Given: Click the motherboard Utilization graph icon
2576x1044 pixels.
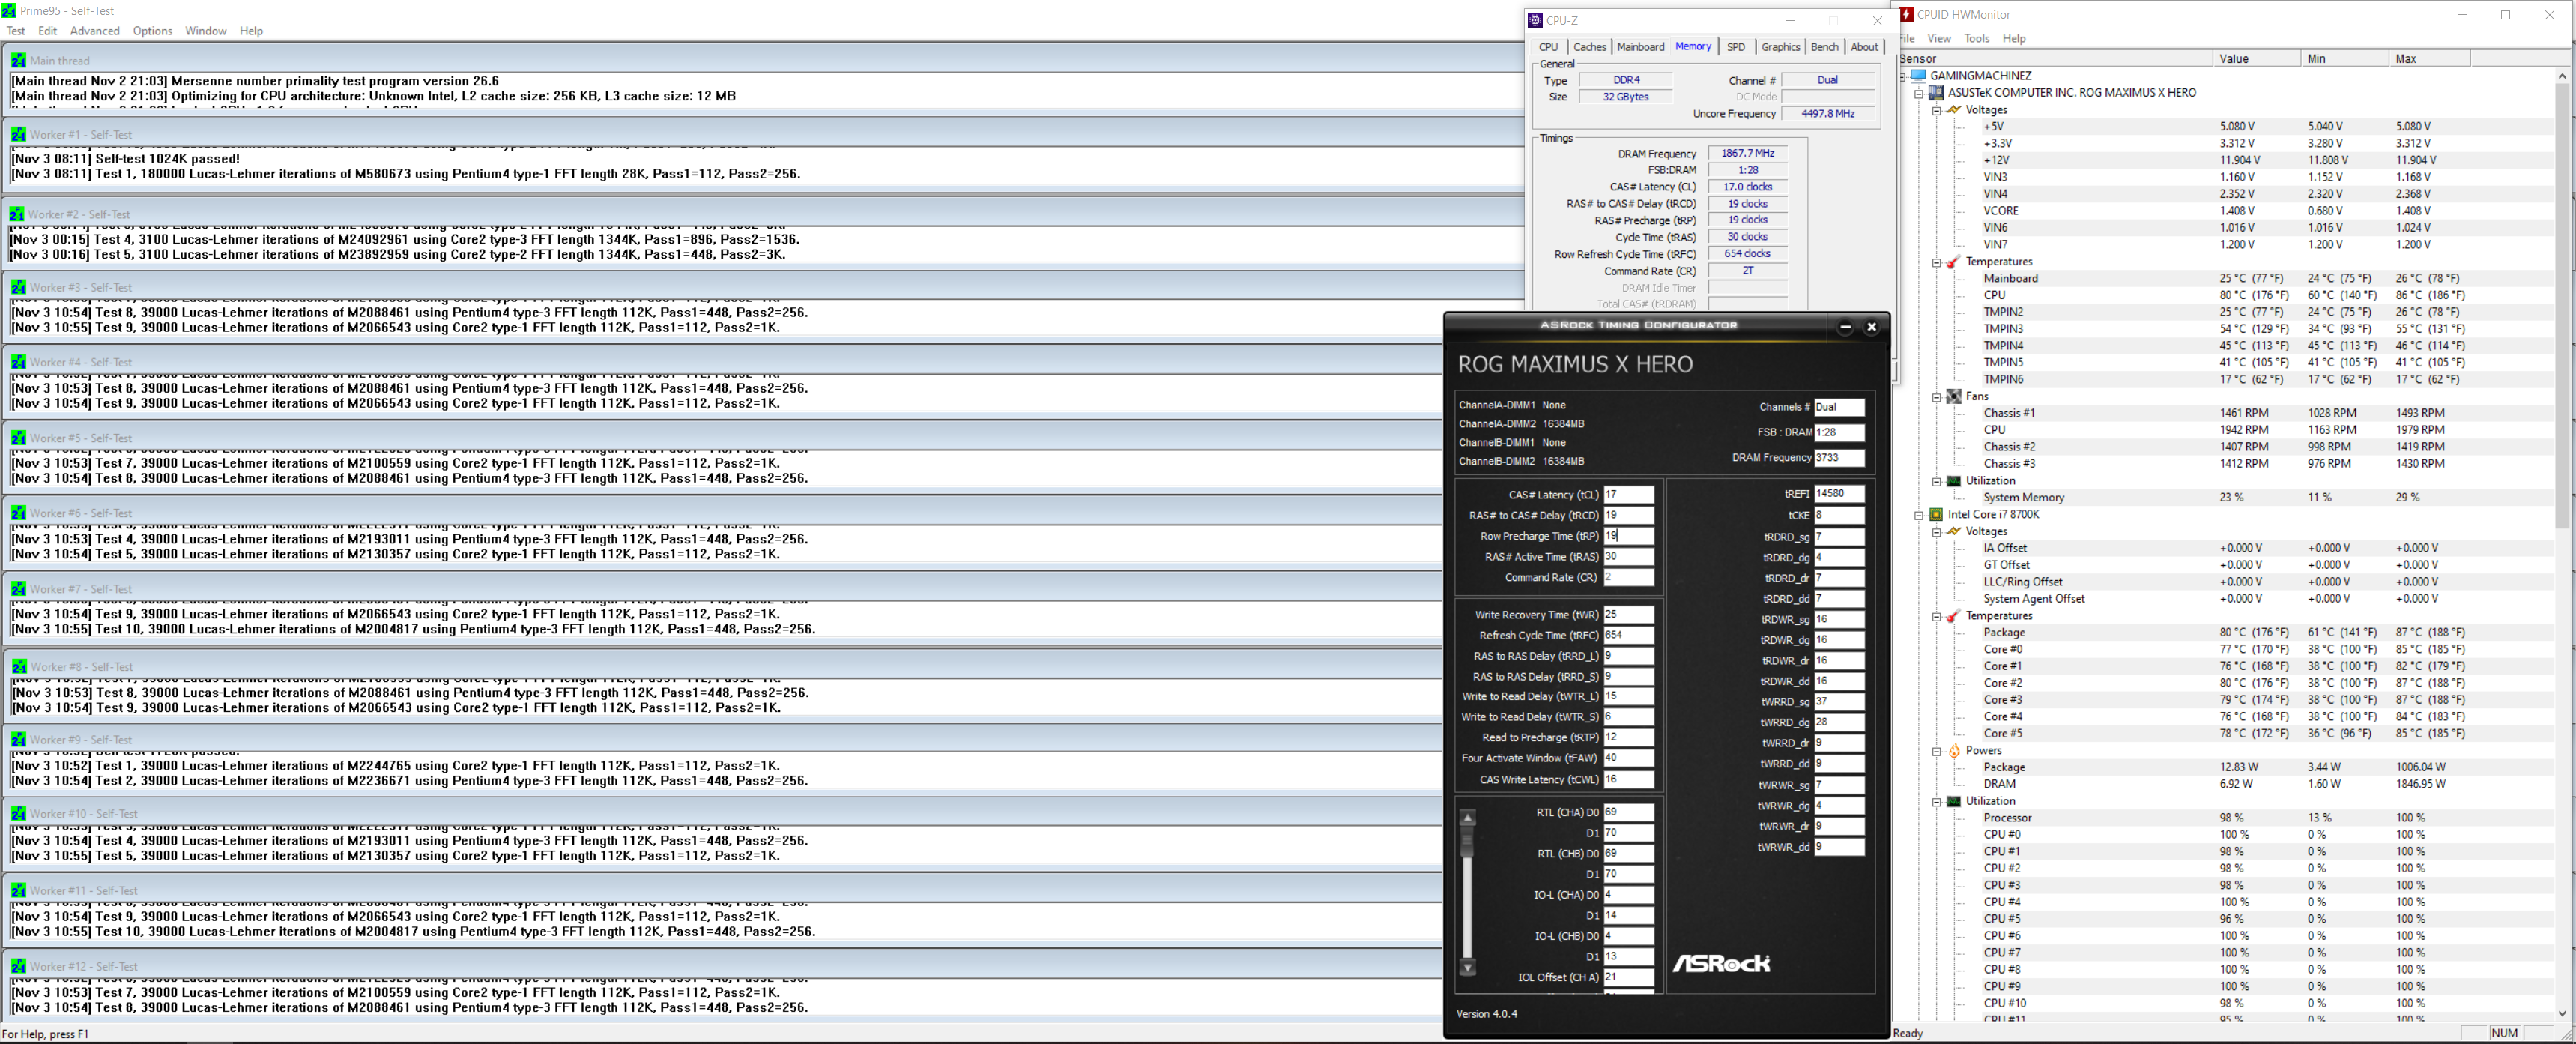Looking at the screenshot, I should pyautogui.click(x=1953, y=481).
